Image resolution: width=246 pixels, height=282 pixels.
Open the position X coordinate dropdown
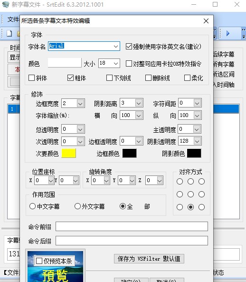pyautogui.click(x=51, y=180)
